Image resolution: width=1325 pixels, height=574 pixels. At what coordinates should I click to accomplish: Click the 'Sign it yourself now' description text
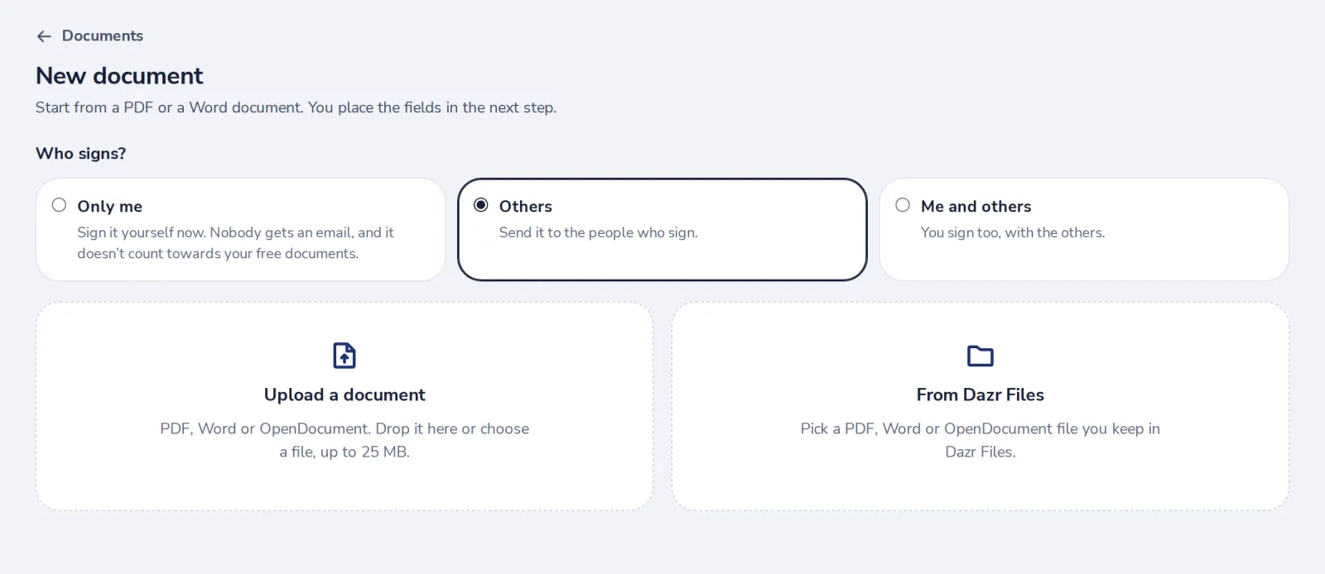(x=236, y=243)
